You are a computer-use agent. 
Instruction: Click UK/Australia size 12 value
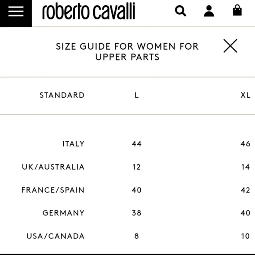click(136, 167)
